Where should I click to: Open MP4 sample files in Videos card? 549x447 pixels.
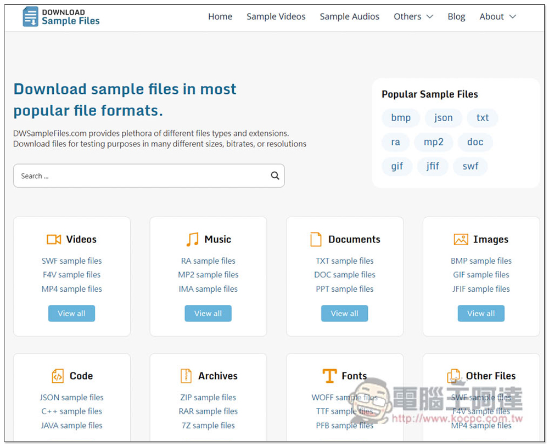[71, 289]
